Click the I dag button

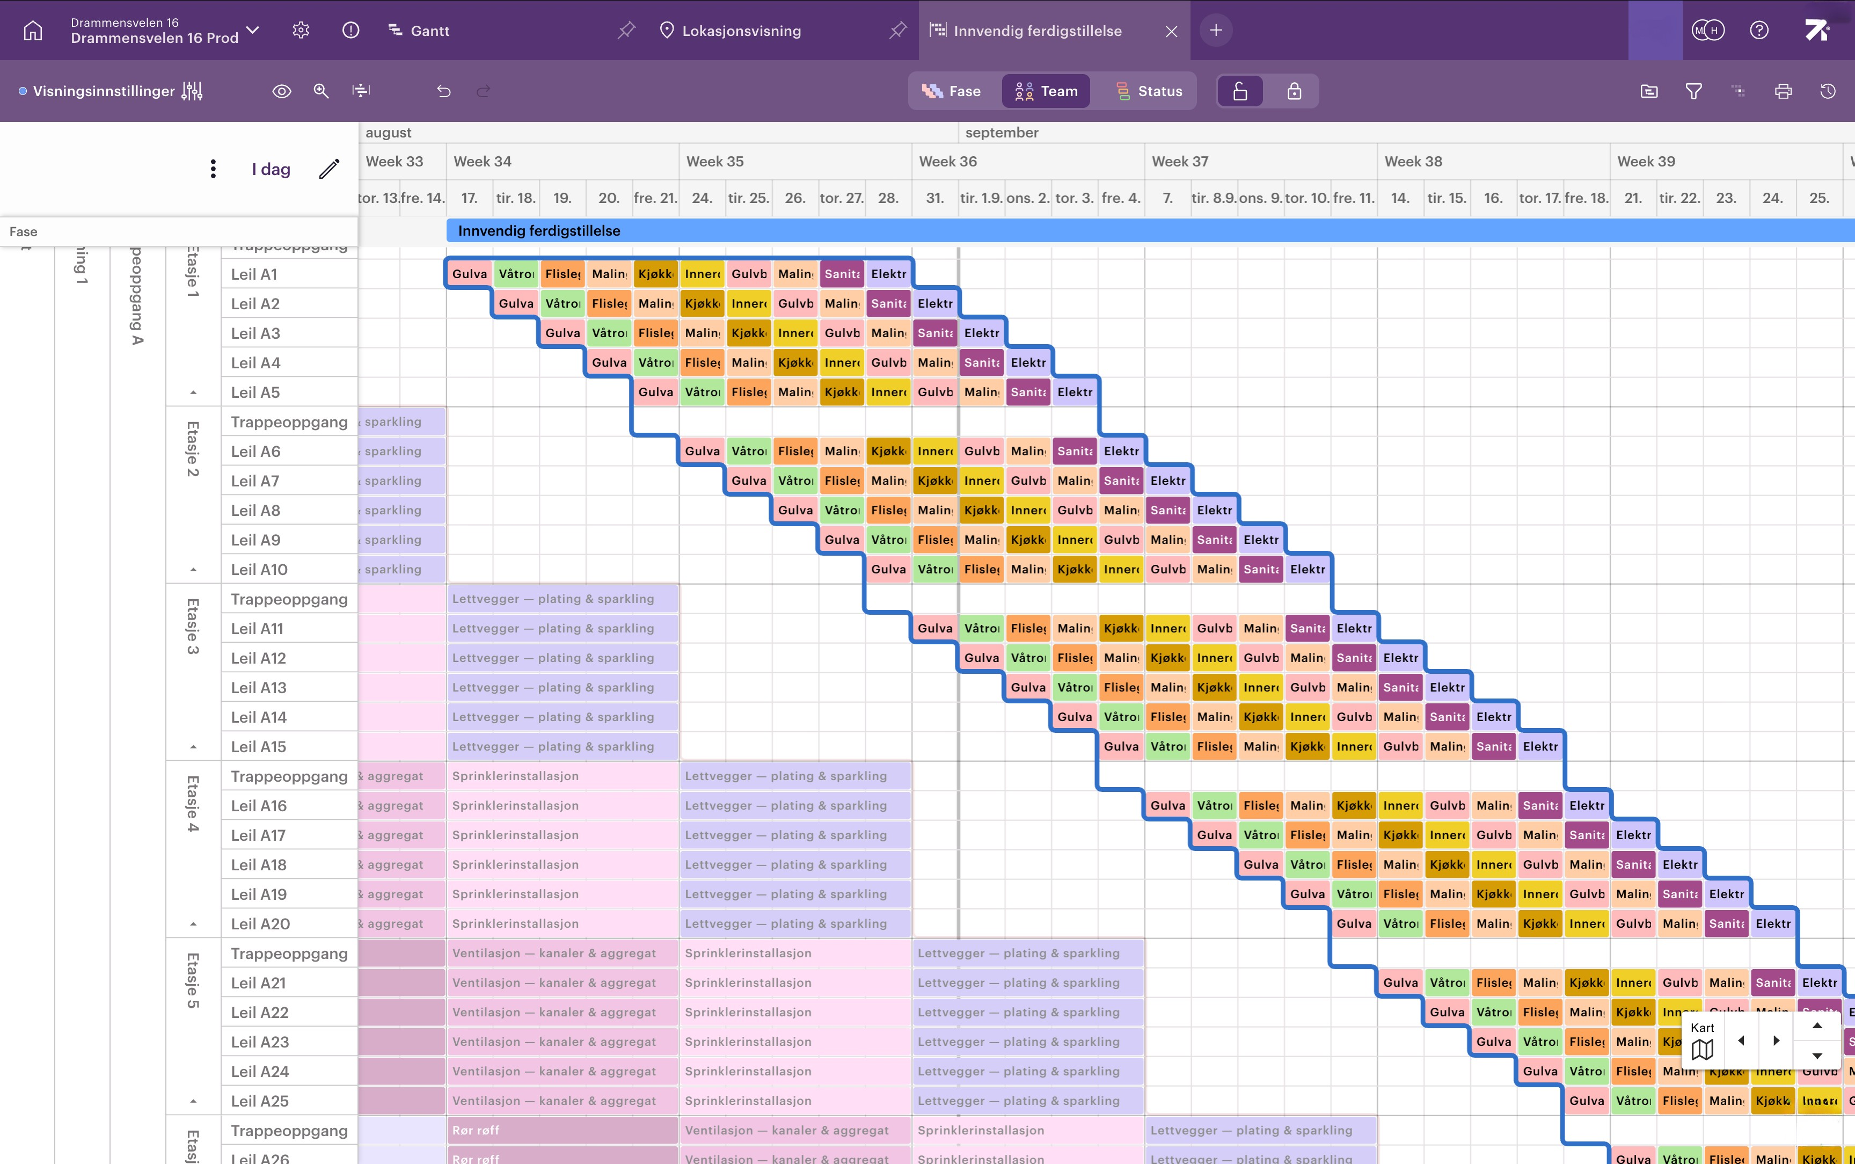tap(271, 169)
